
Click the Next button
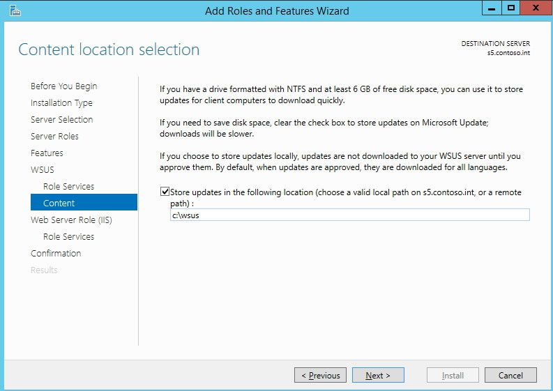coord(378,375)
